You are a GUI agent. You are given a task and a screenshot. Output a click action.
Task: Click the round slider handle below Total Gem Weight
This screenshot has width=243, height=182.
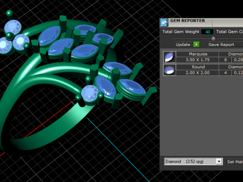pos(213,38)
